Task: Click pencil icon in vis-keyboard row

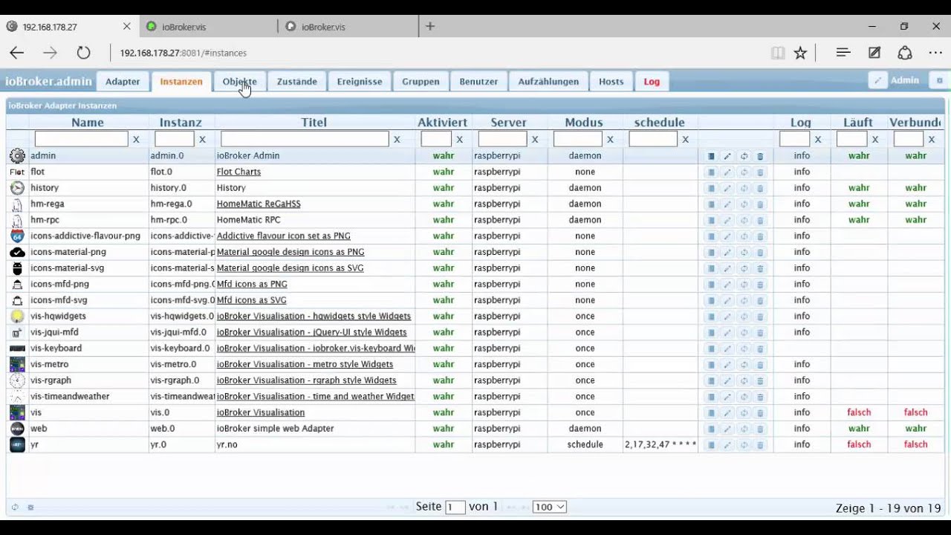Action: click(x=727, y=348)
